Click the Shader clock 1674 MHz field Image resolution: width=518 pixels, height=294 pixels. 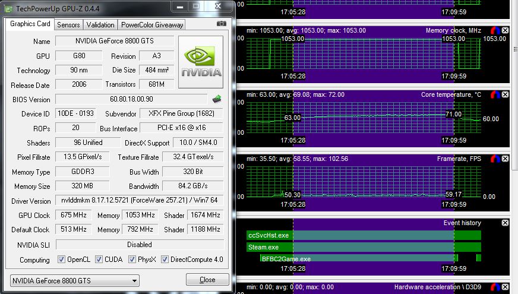pos(206,215)
